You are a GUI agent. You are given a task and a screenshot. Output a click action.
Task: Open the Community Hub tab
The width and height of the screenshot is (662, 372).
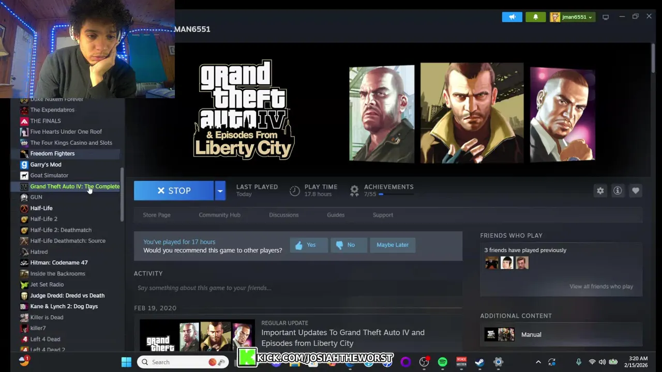[219, 215]
